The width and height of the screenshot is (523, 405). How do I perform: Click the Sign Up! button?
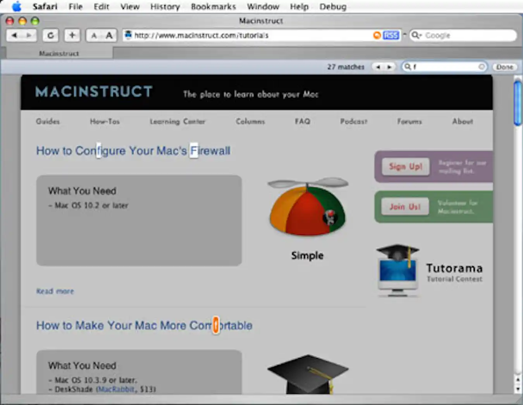pyautogui.click(x=405, y=167)
